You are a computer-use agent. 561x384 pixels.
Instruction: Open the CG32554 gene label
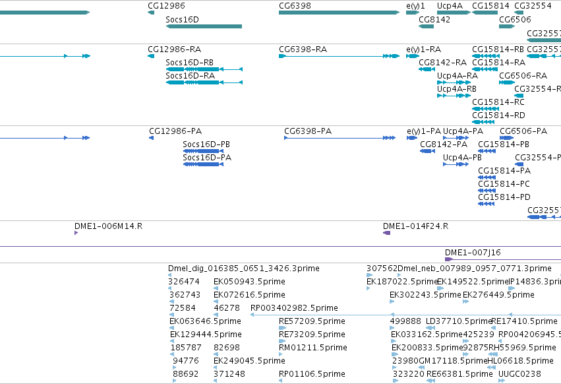pyautogui.click(x=533, y=6)
